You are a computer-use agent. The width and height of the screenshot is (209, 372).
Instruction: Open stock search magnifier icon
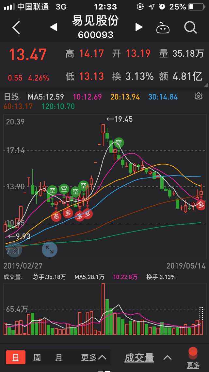tap(190, 28)
